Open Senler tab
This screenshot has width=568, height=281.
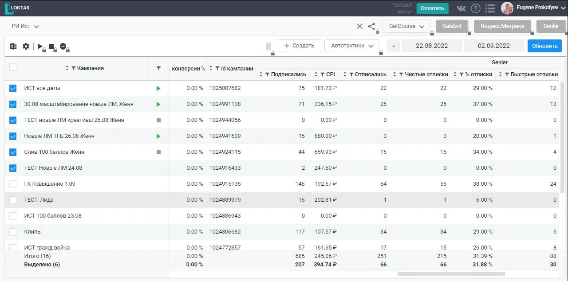click(551, 26)
